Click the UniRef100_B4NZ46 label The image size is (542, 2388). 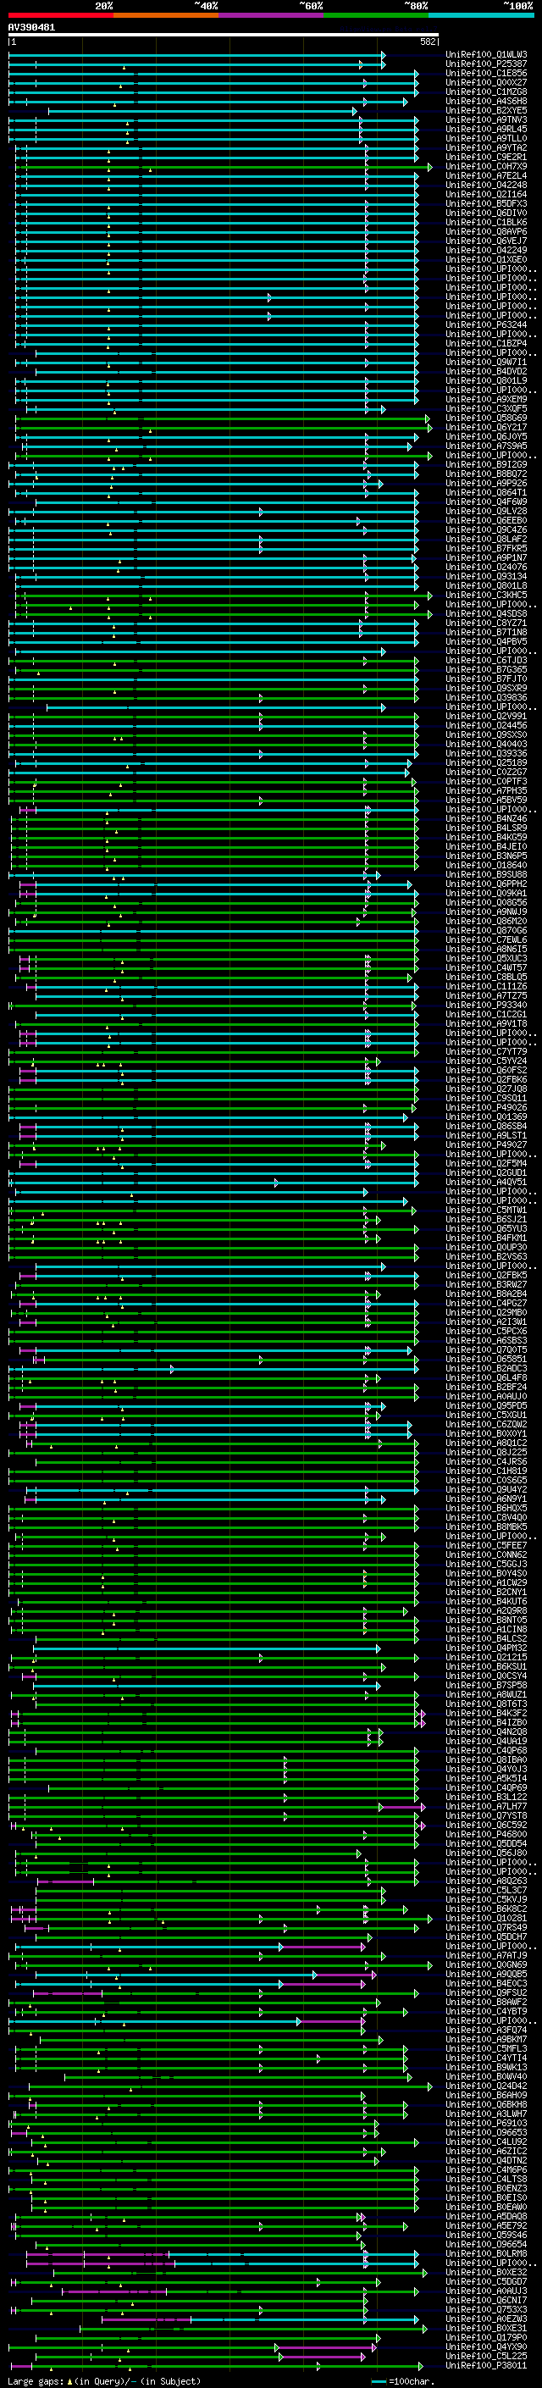pos(486,818)
